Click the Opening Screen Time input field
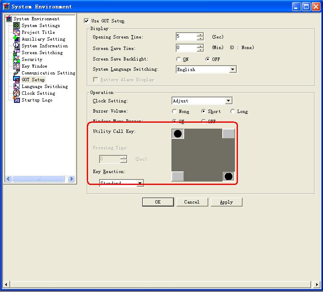Screen dimensions: 323x292 186,37
